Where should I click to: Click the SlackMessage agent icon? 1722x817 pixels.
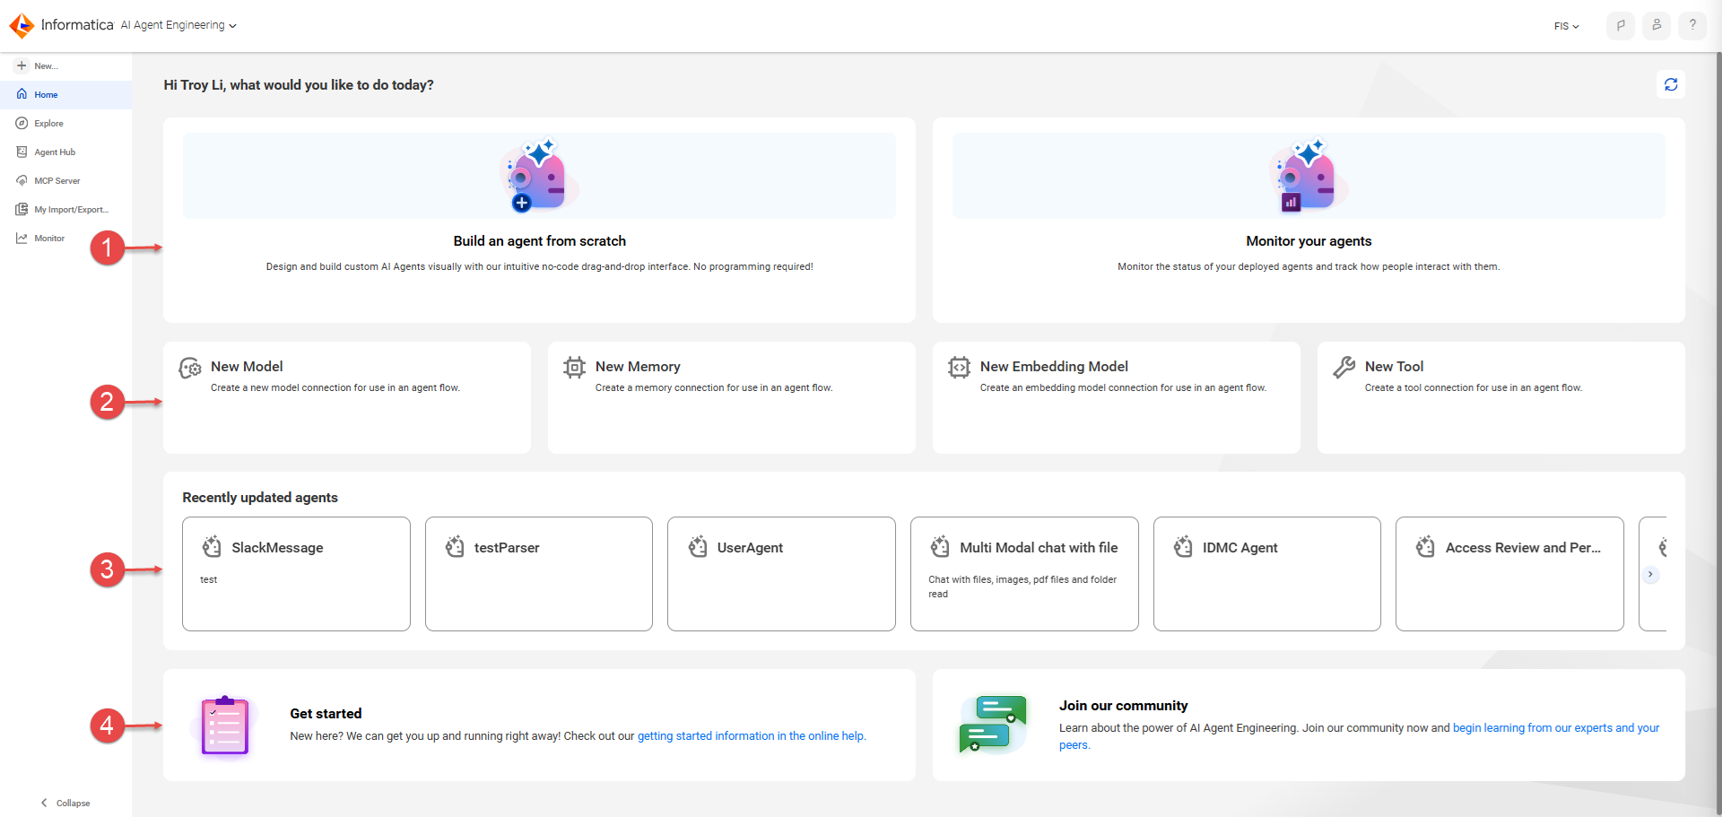click(x=212, y=546)
